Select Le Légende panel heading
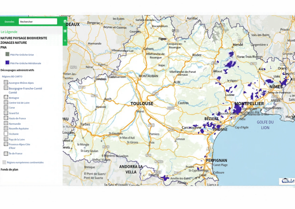Viewport: 295px width, 209px height. tap(9, 32)
